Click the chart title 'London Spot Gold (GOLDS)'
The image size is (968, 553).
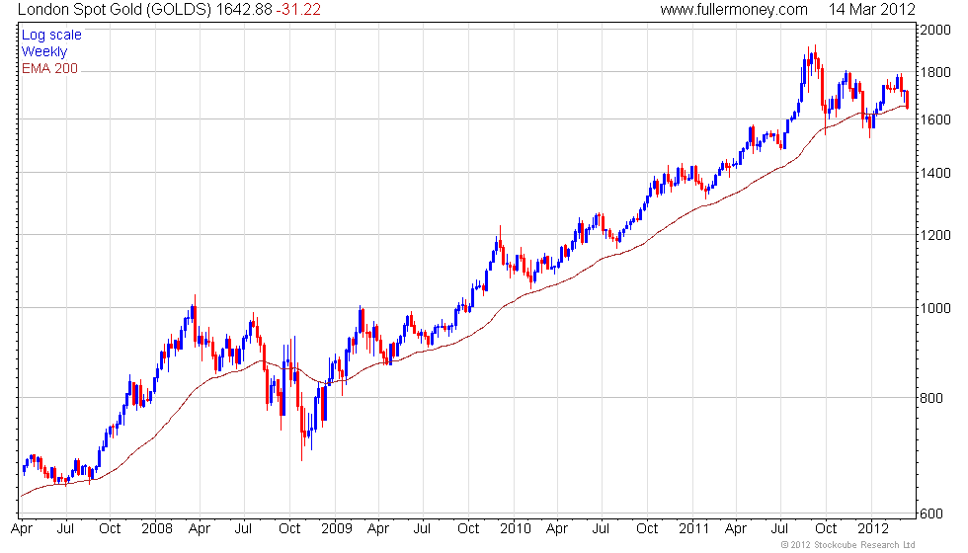point(115,9)
